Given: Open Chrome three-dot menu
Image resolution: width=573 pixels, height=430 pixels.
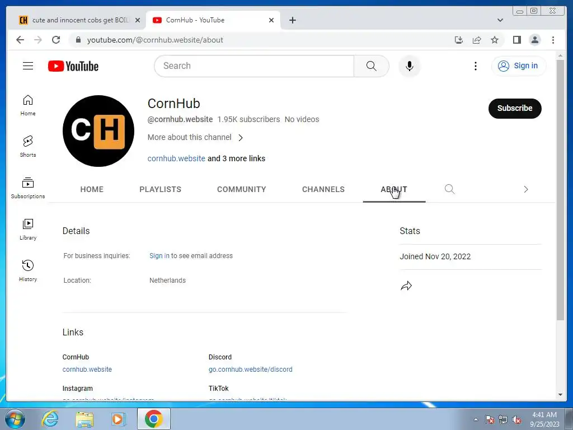Looking at the screenshot, I should point(553,40).
